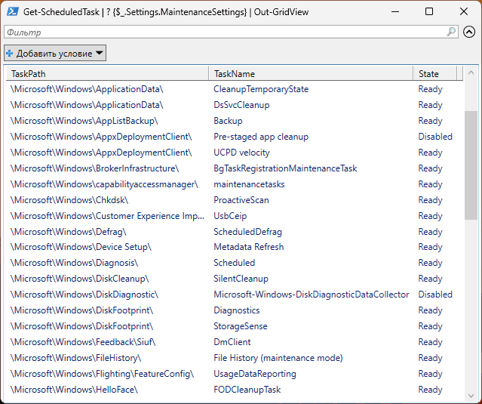Click the vertical scrollbar thumb
The width and height of the screenshot is (482, 404).
[471, 165]
